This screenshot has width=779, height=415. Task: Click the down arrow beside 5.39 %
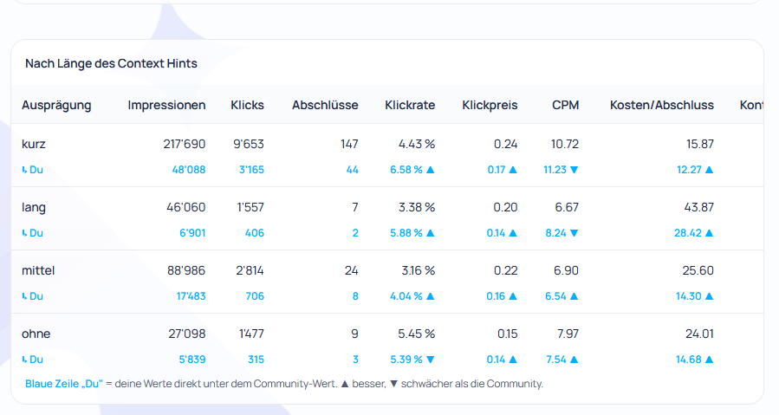tap(431, 359)
